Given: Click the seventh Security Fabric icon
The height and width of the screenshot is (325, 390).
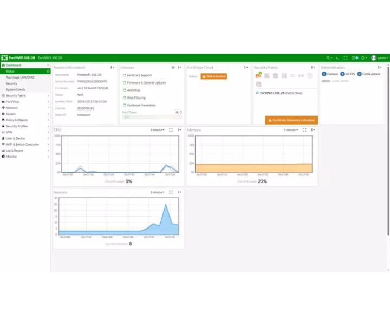Looking at the screenshot, I should 310,76.
